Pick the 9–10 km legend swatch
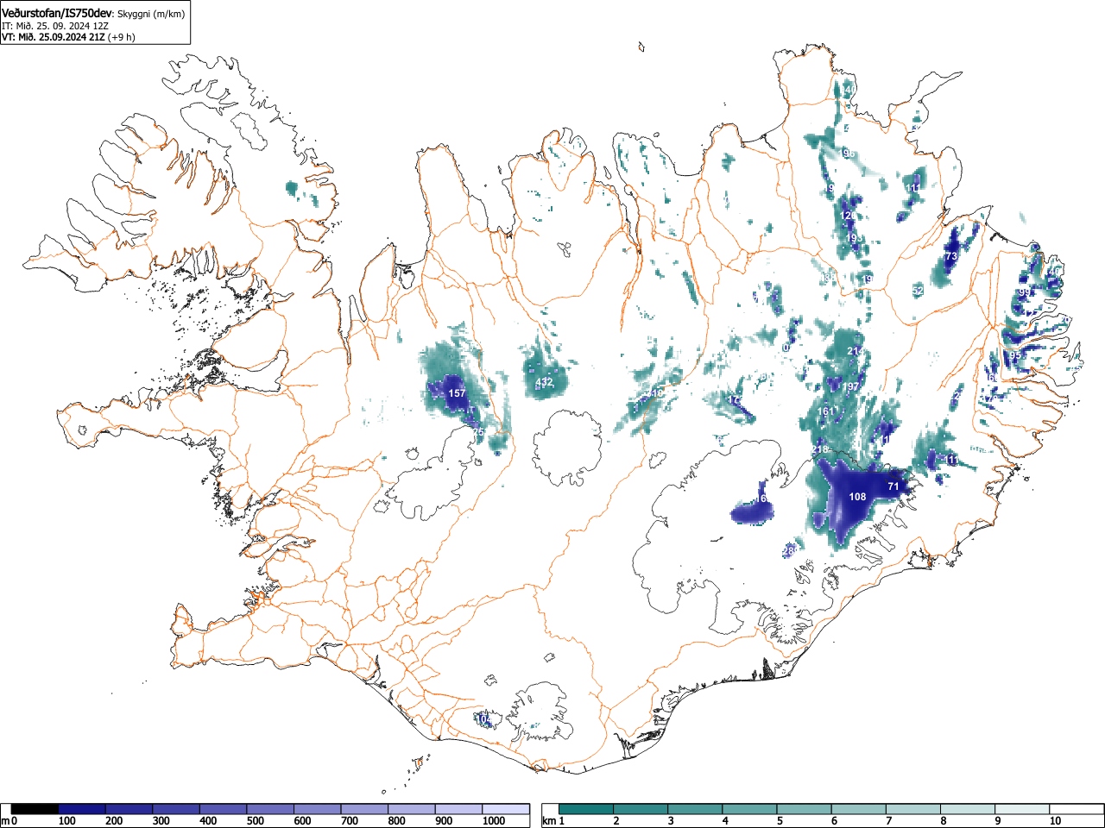Screen dimensions: 1105x828 [x=1022, y=809]
